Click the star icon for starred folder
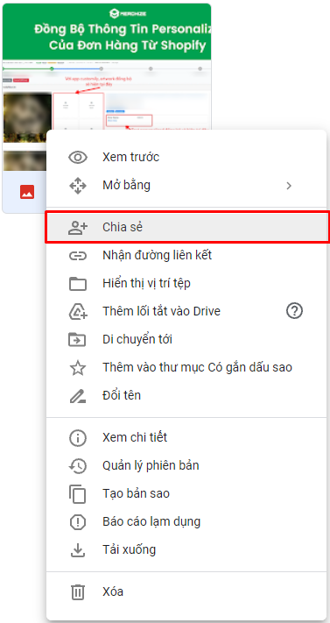 point(78,368)
